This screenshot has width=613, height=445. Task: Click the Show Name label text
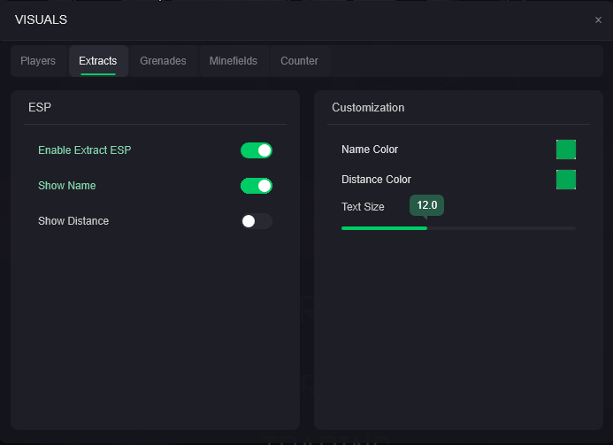click(67, 186)
